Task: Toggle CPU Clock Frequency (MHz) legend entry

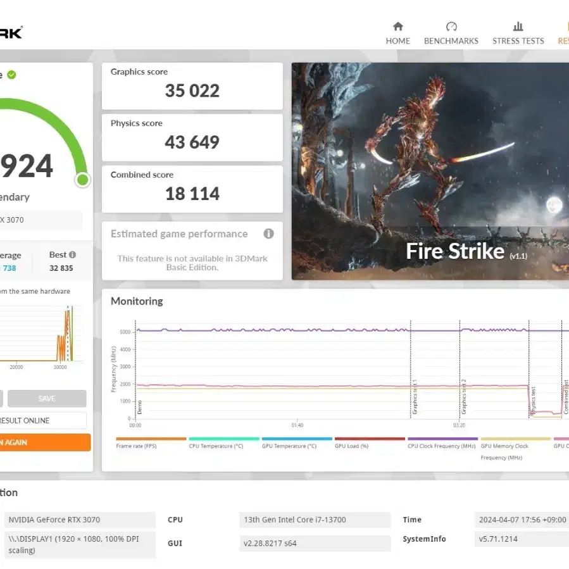Action: point(442,442)
